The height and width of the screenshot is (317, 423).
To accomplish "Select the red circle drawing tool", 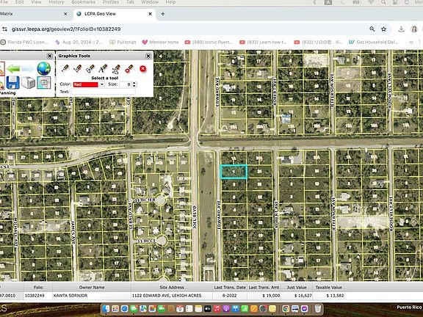I will click(x=129, y=68).
